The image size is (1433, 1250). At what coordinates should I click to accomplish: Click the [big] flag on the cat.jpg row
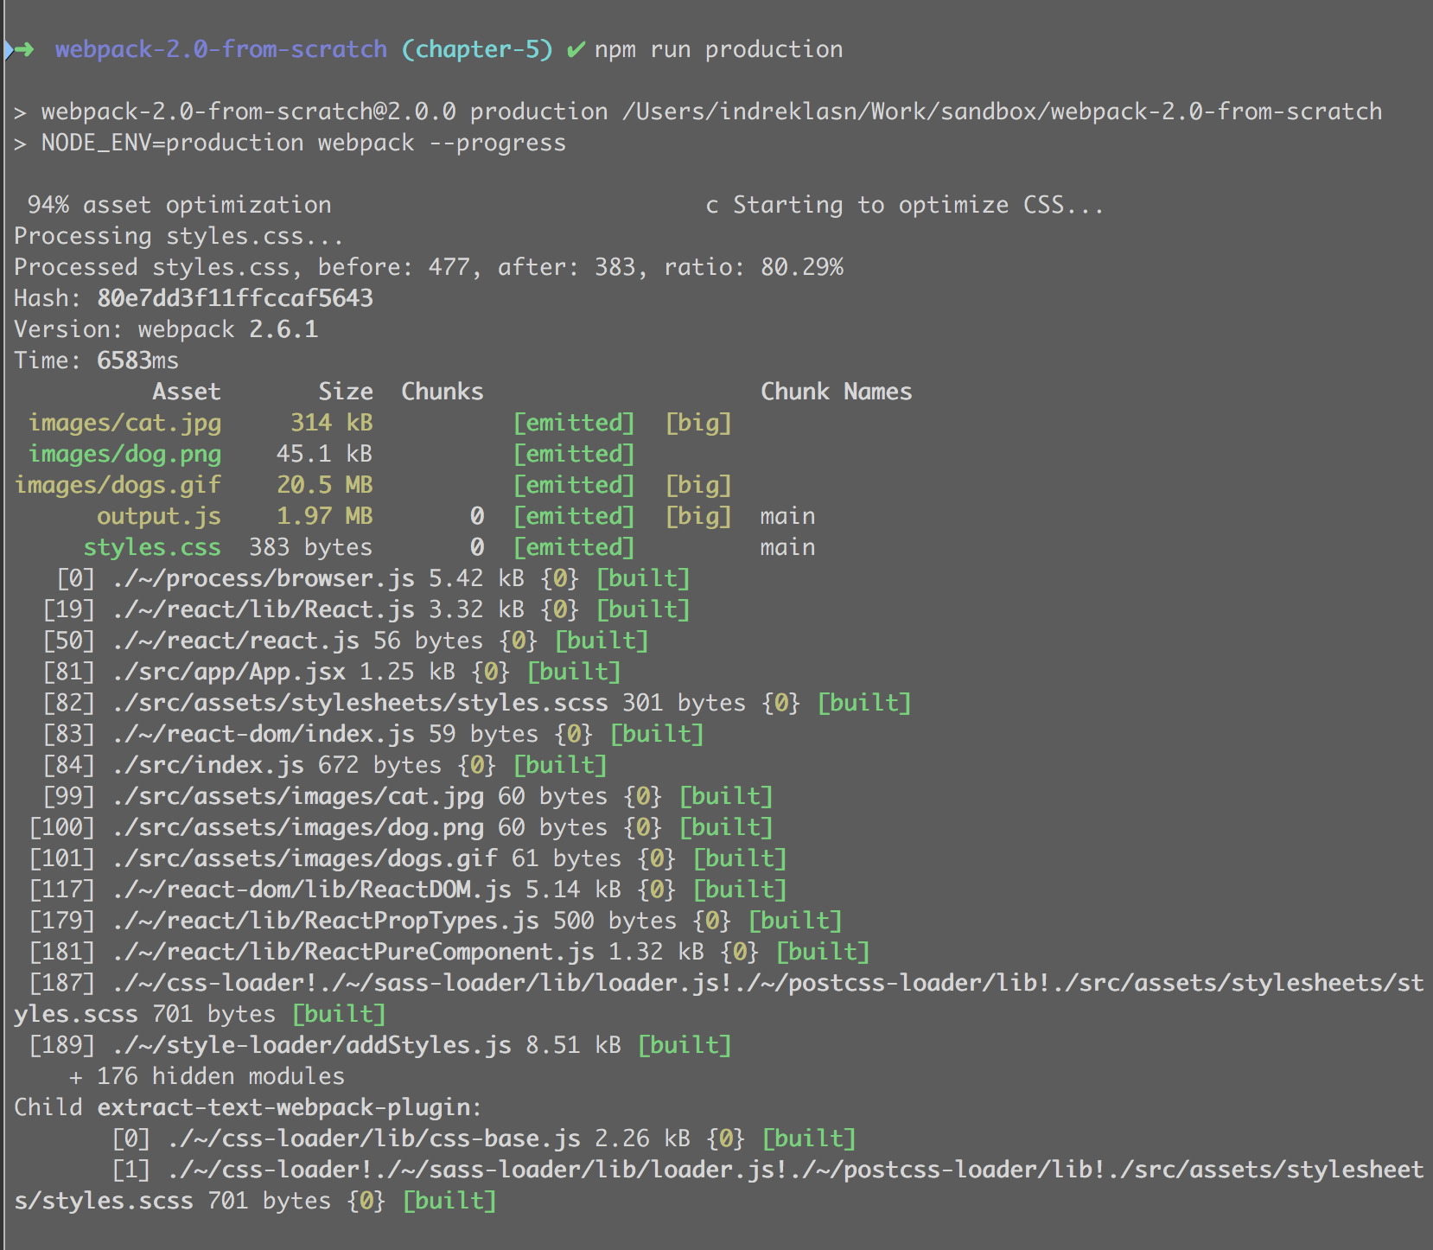point(698,423)
